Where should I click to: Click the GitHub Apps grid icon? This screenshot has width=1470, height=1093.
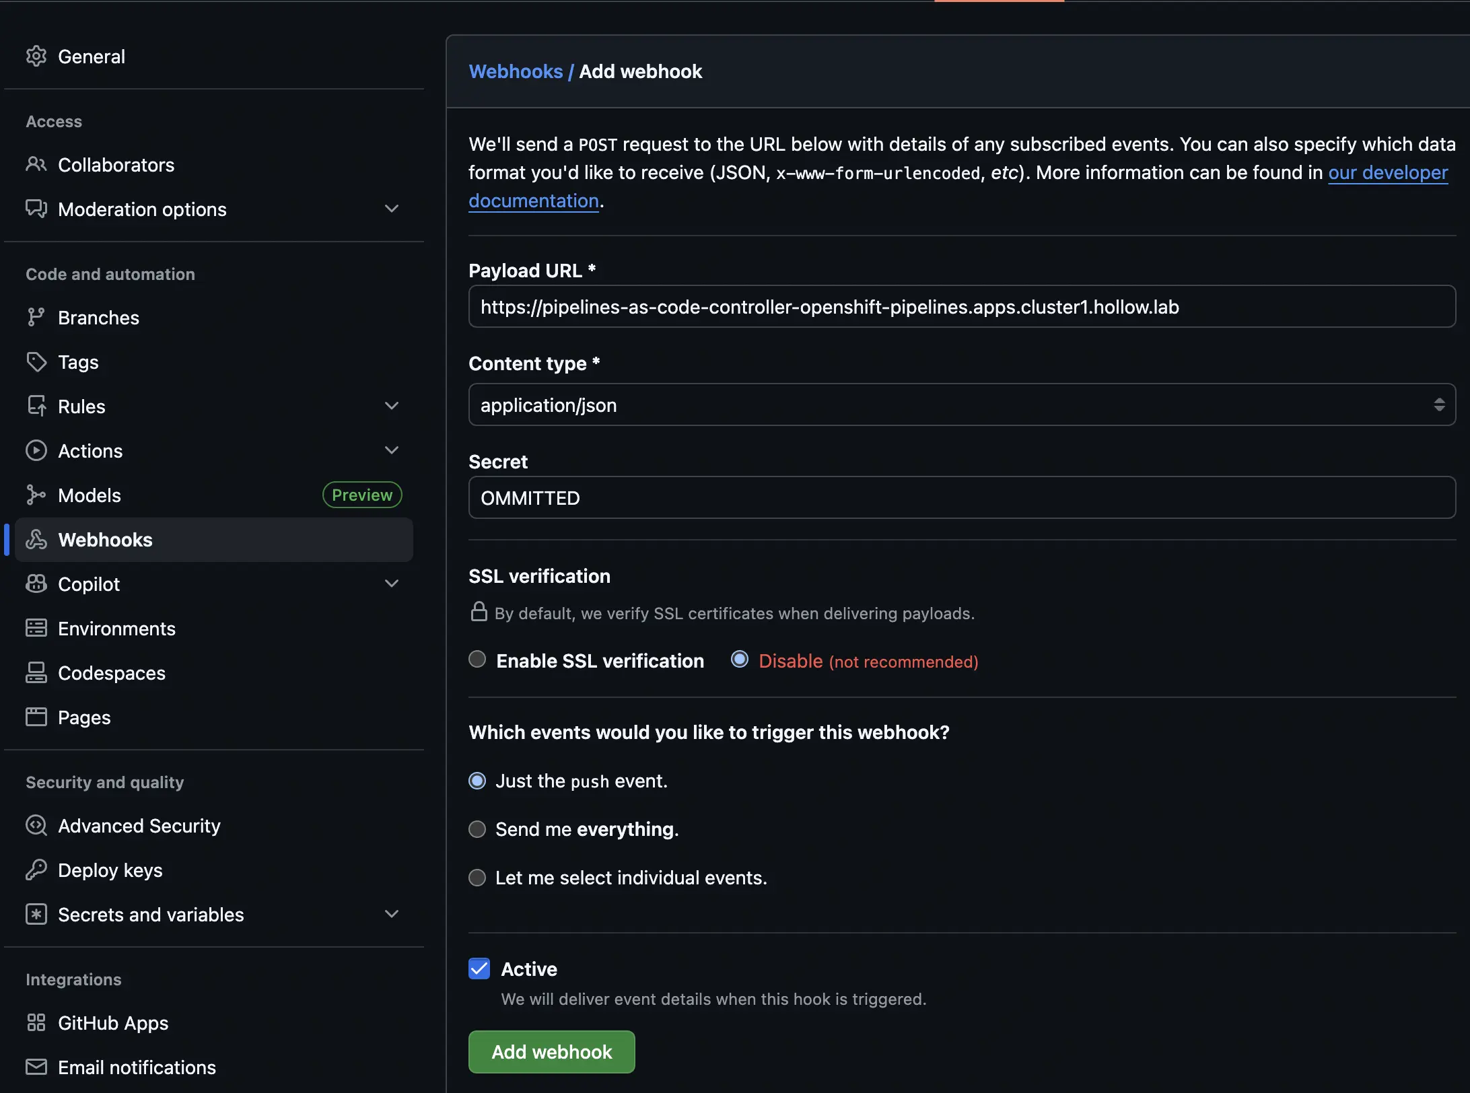36,1022
